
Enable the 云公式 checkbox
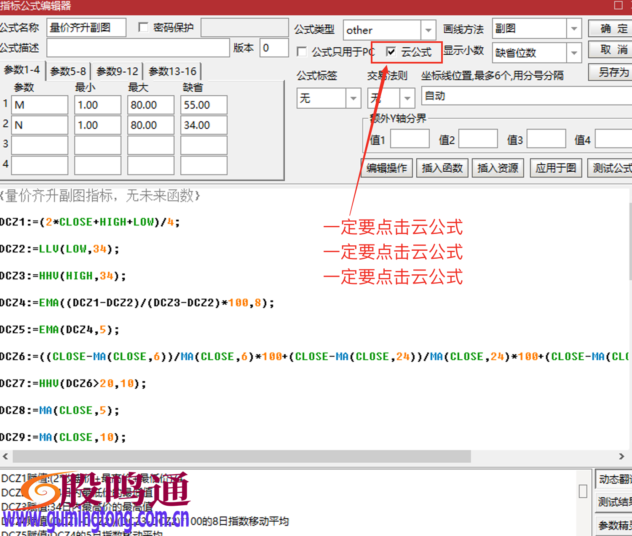(x=391, y=51)
